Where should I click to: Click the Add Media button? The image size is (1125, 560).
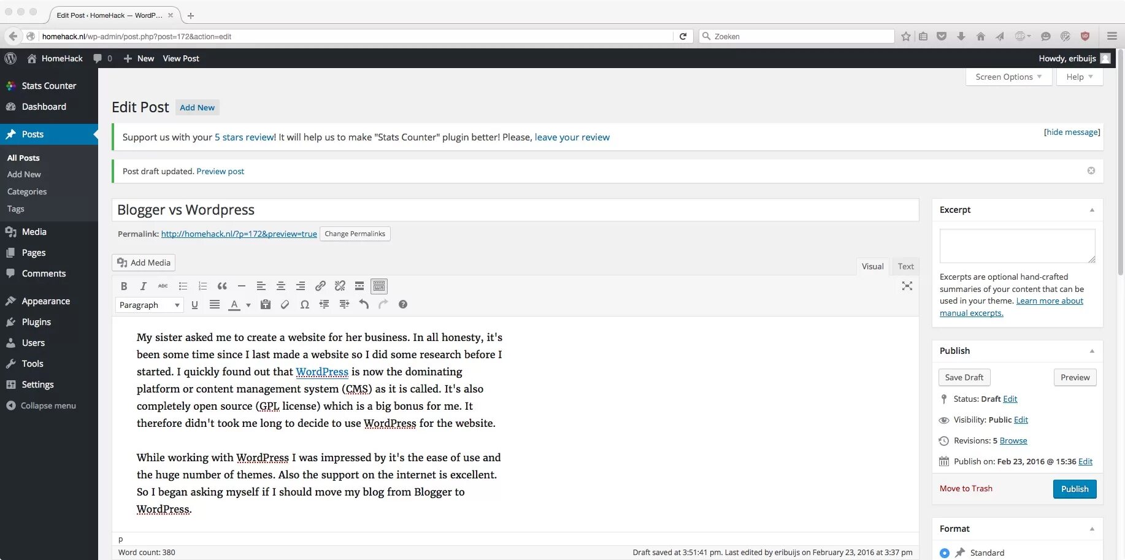144,263
